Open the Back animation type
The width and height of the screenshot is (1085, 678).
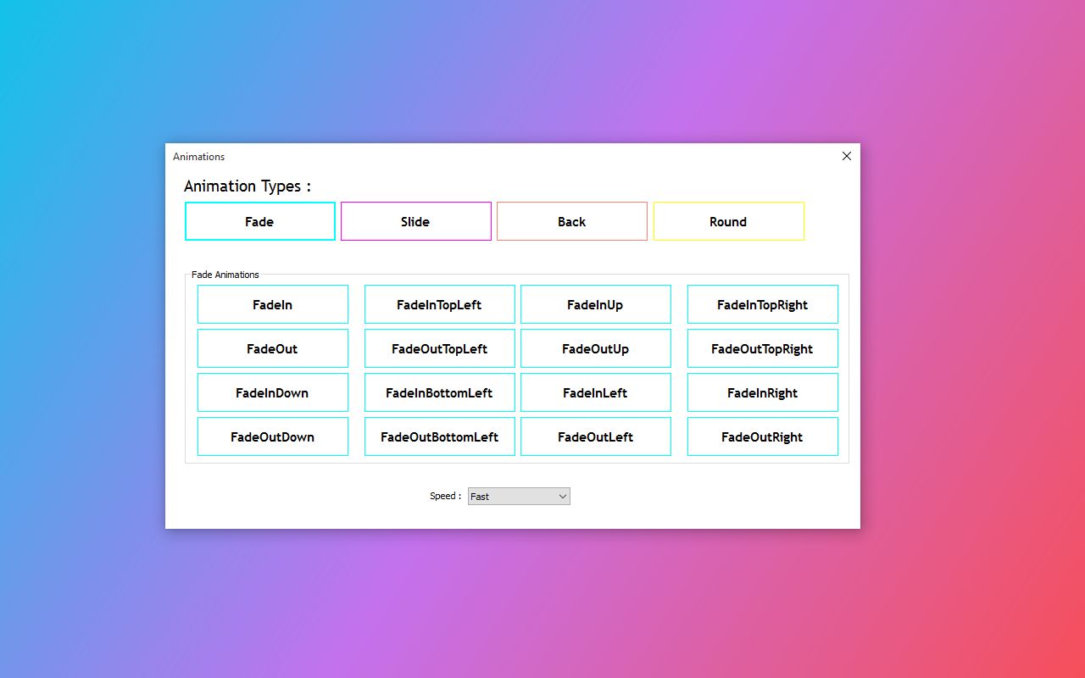click(572, 221)
